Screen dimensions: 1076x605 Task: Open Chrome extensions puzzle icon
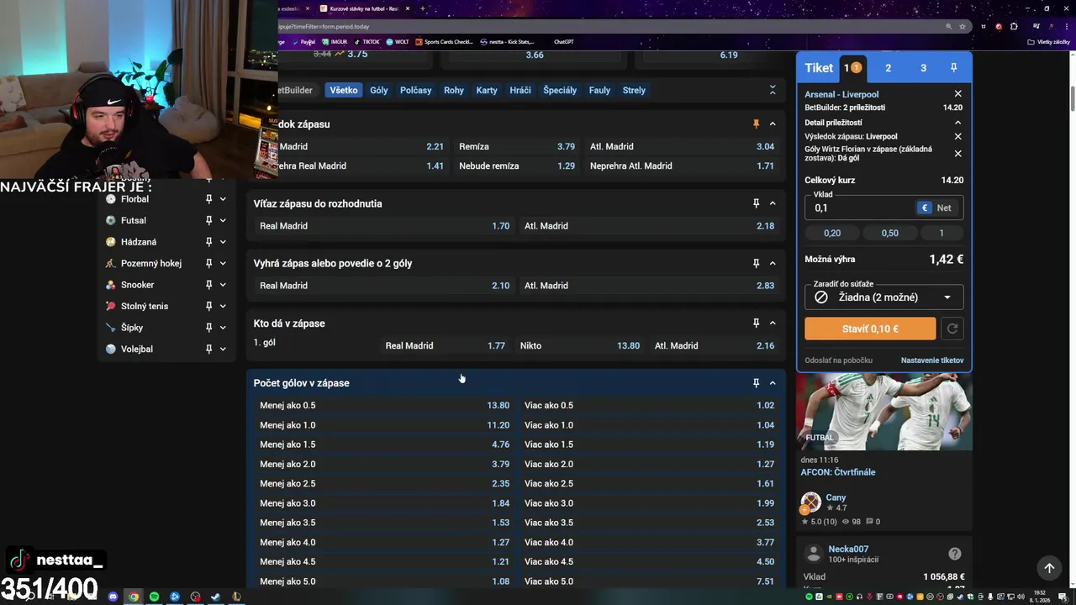tap(1014, 26)
